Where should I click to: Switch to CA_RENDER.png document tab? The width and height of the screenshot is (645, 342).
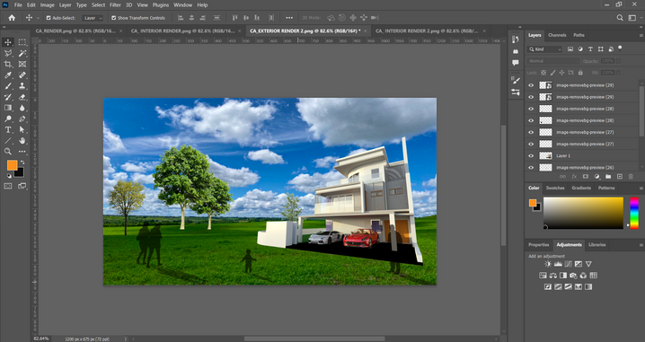(75, 31)
